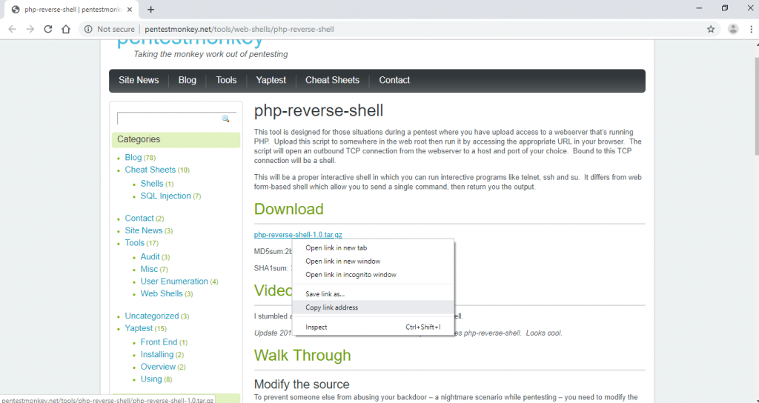Select the php-reverse-shell browser tab
The width and height of the screenshot is (759, 403).
[73, 9]
